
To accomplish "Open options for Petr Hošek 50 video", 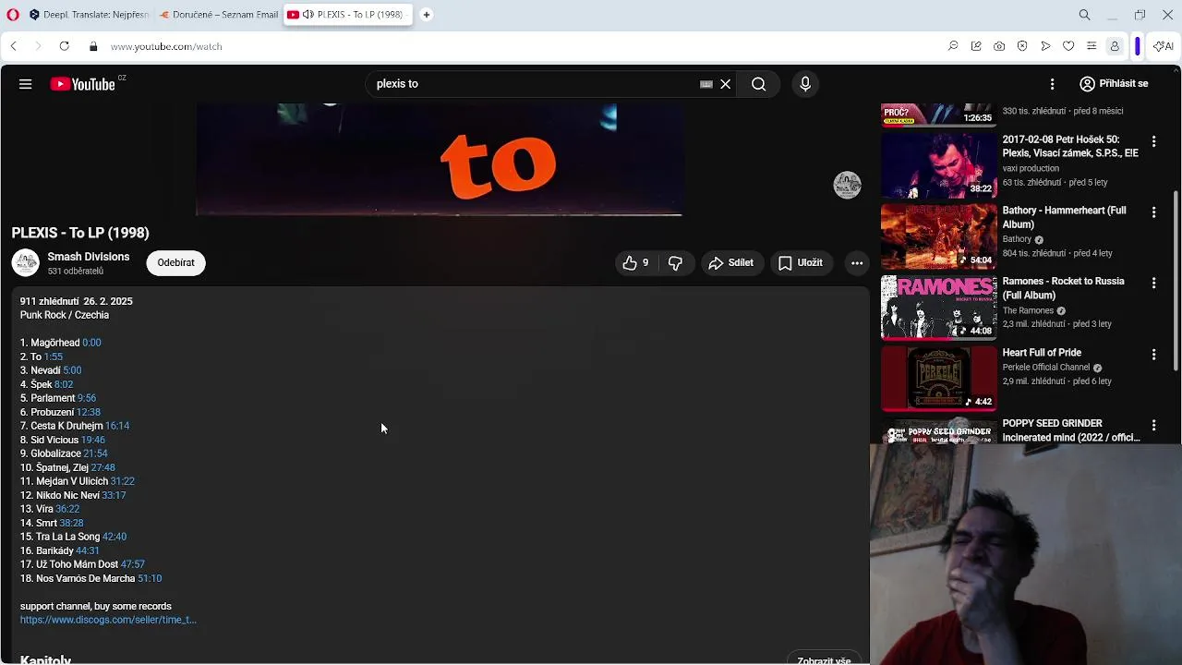I will 1153,141.
